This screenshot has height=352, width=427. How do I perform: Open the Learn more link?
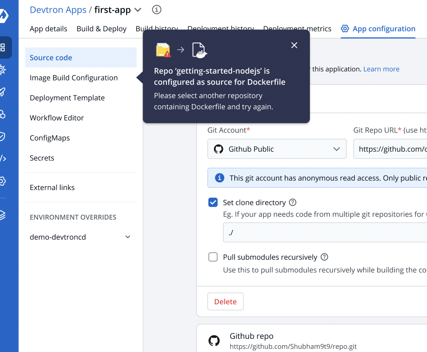pyautogui.click(x=381, y=69)
